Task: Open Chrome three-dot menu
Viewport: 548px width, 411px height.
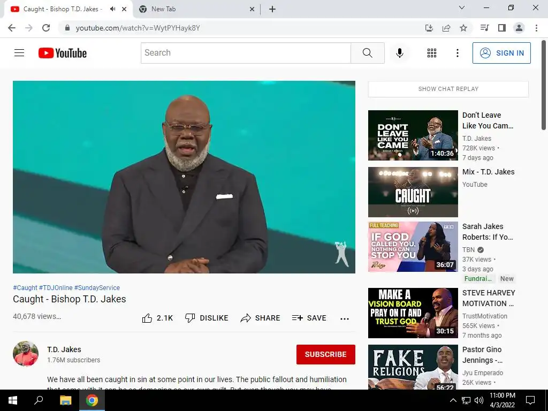Action: [536, 28]
